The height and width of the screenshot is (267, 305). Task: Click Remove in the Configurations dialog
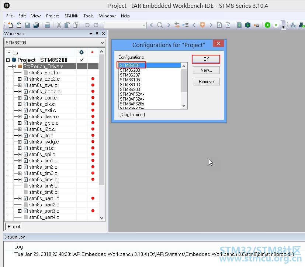click(206, 81)
